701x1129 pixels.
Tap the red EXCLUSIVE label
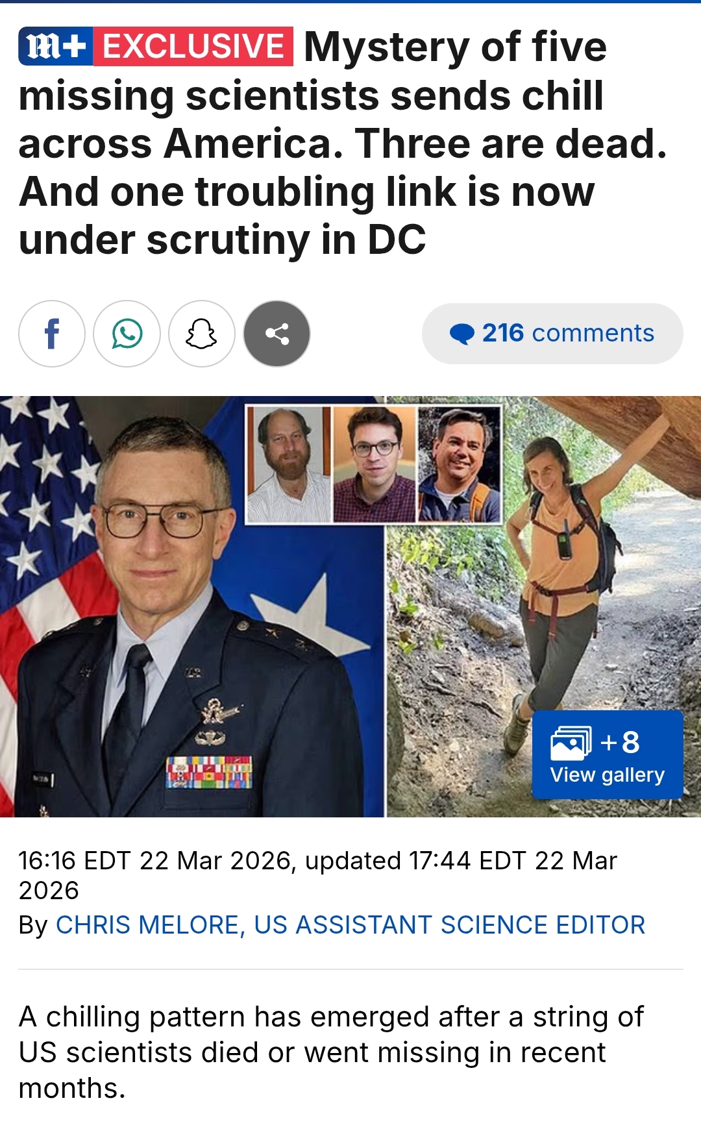pos(193,47)
